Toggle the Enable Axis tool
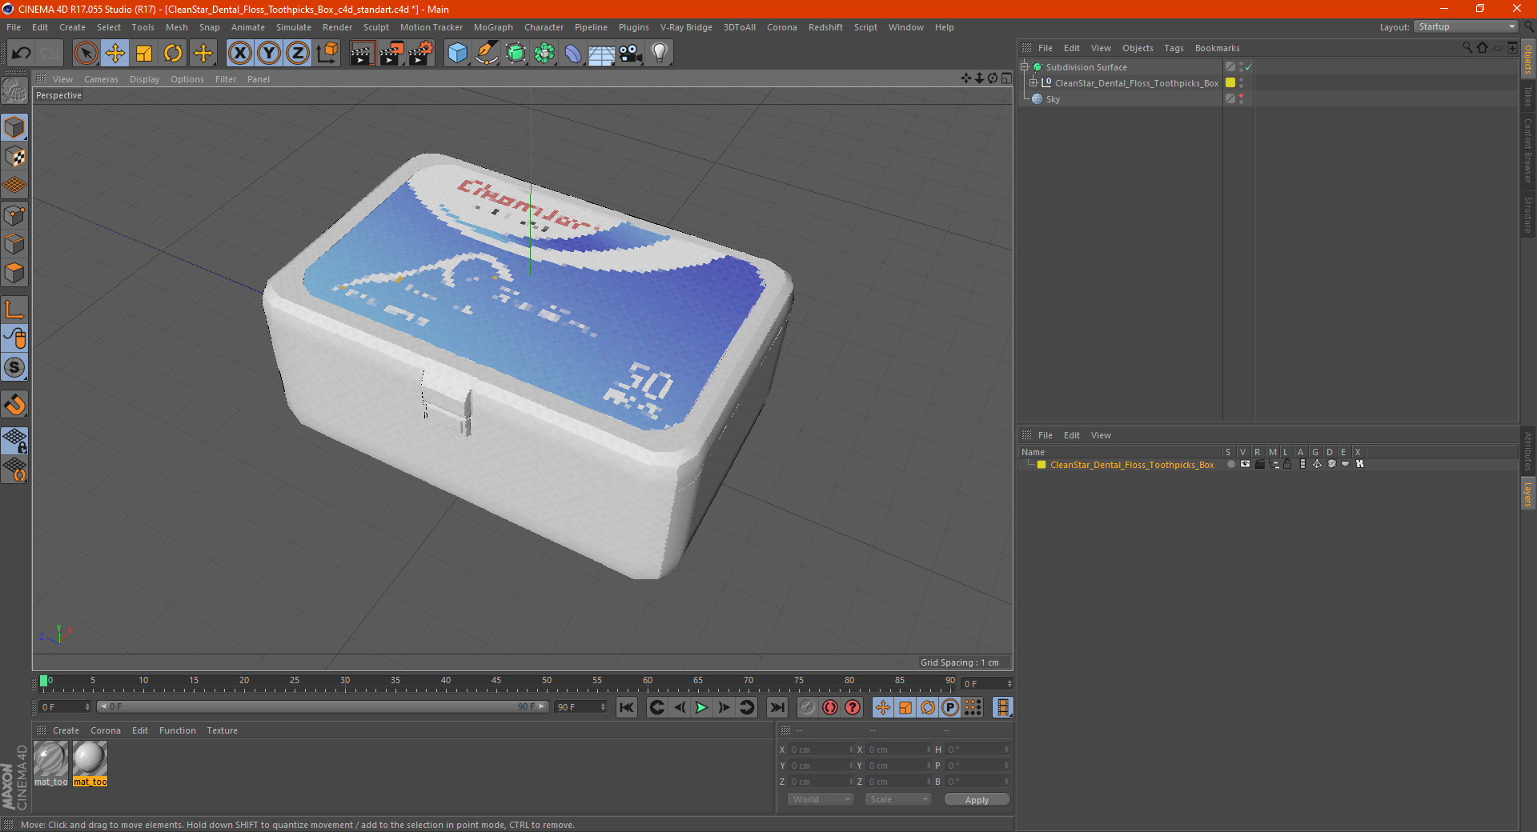The width and height of the screenshot is (1537, 832). coord(14,310)
